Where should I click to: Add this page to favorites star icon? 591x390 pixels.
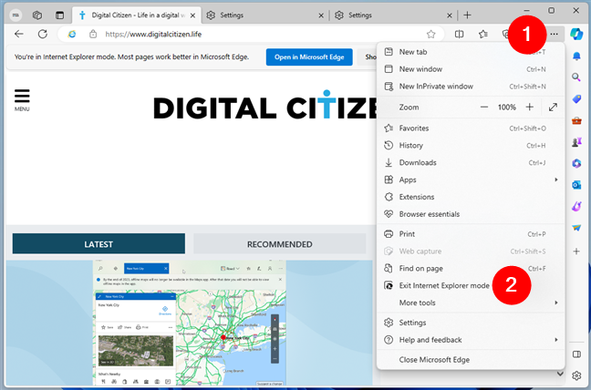pos(430,34)
